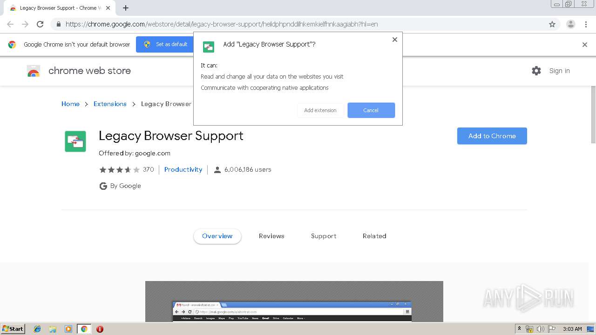Reload the current page
The height and width of the screenshot is (335, 596).
tap(40, 24)
